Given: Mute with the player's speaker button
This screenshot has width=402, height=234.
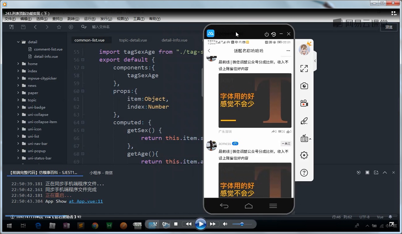Looking at the screenshot, I should pos(225,224).
